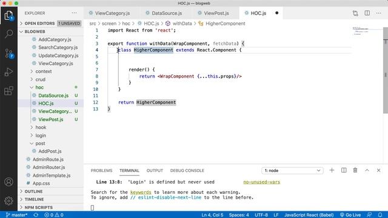
Task: Expand the hook folder
Action: click(x=41, y=127)
